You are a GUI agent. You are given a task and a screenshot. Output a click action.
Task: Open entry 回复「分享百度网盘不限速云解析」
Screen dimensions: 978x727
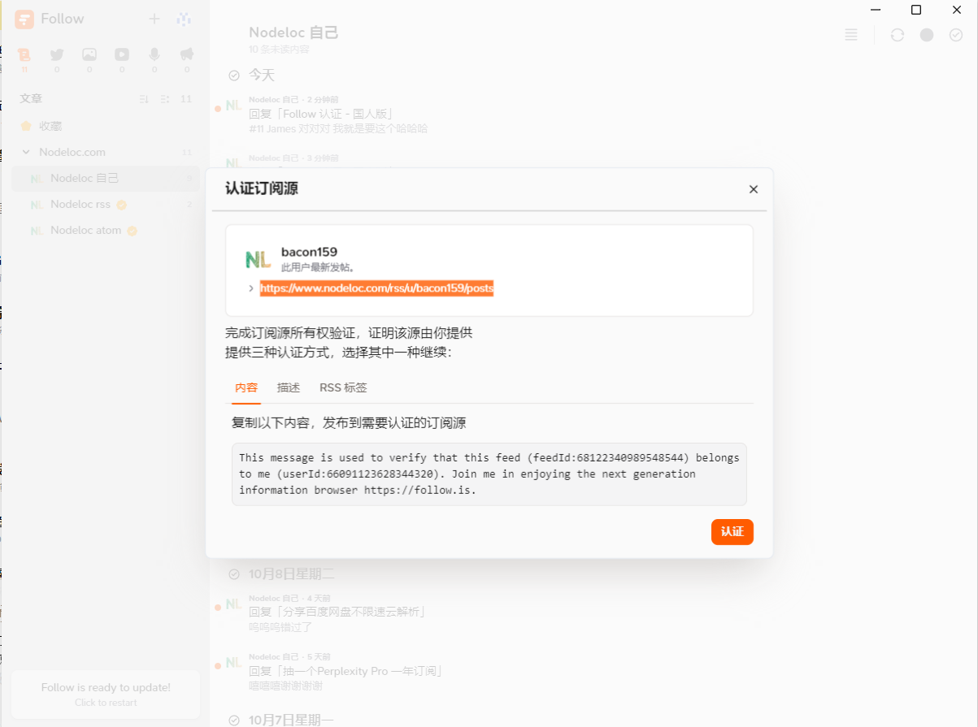tap(338, 612)
